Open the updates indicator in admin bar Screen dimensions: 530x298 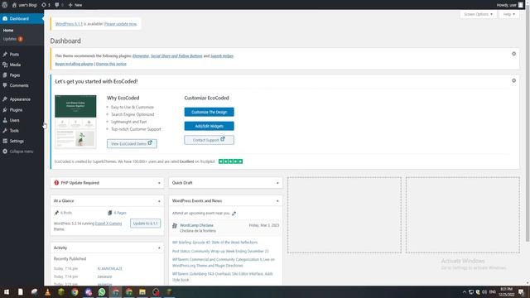(x=46, y=5)
